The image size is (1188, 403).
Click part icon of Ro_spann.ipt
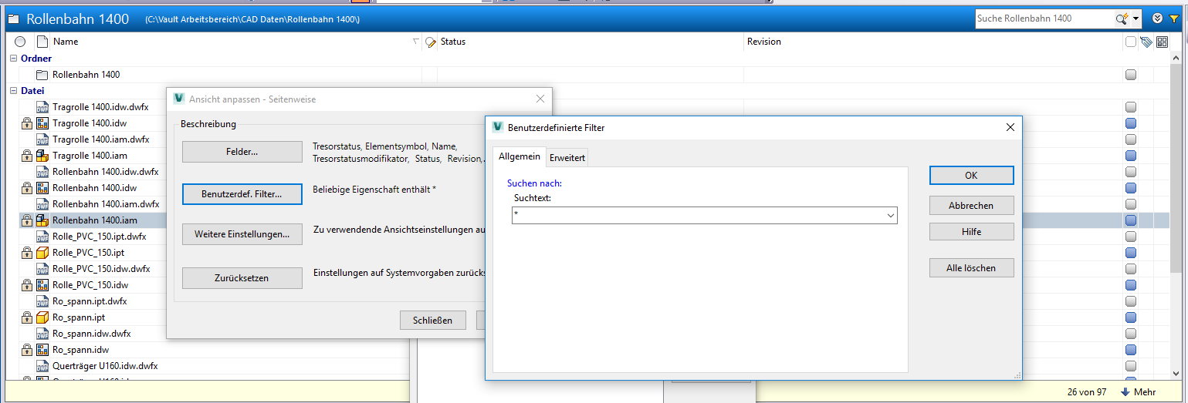tap(42, 317)
